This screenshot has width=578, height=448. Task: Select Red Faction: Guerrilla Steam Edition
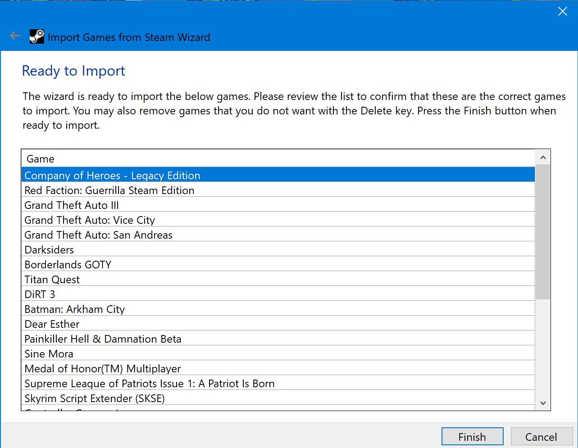278,190
